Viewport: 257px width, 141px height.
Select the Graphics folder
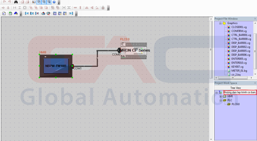232,23
